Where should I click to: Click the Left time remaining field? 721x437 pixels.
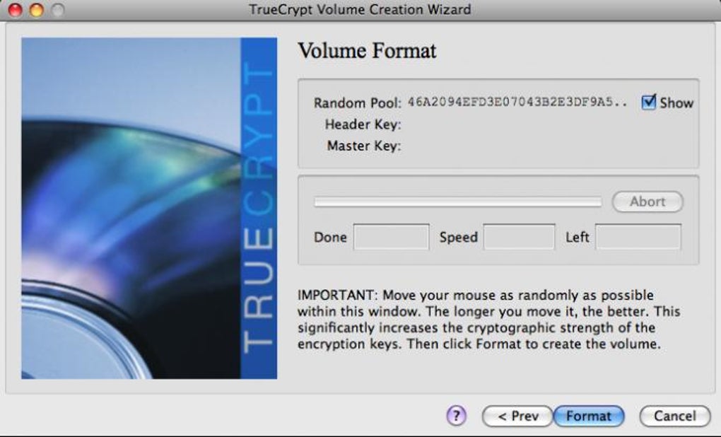638,237
